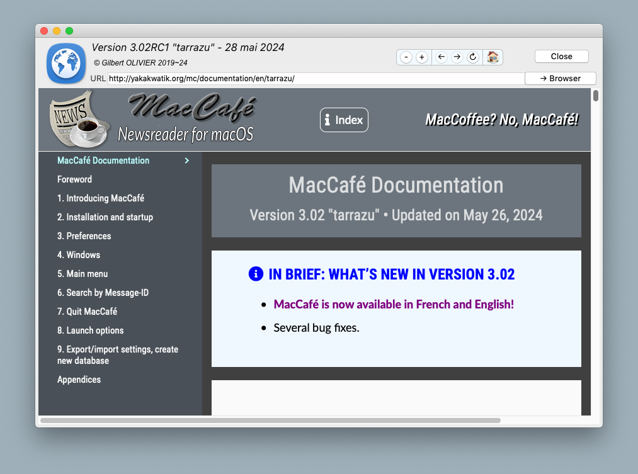The image size is (638, 474).
Task: Click the blue info icon beside In Brief
Action: [256, 274]
